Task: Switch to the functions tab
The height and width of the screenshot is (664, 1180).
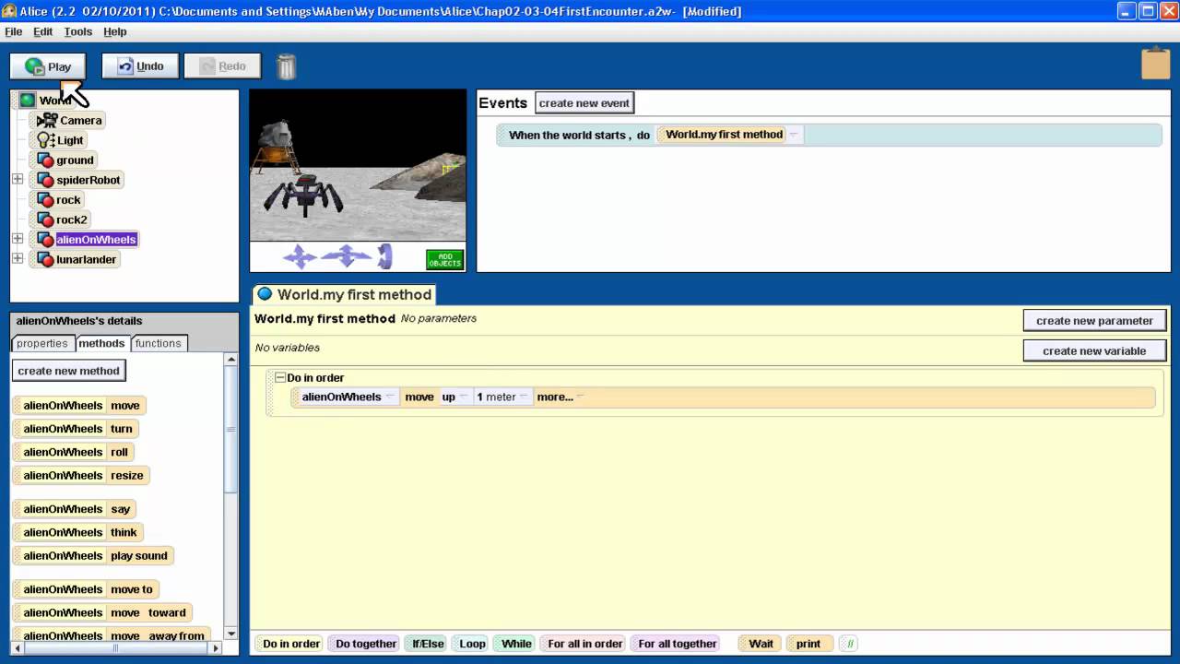Action: [x=159, y=343]
